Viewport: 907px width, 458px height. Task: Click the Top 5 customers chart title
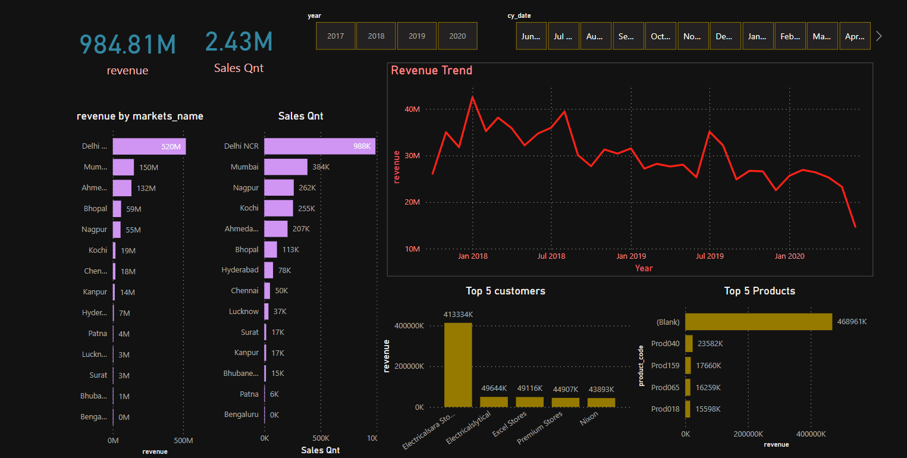click(506, 291)
